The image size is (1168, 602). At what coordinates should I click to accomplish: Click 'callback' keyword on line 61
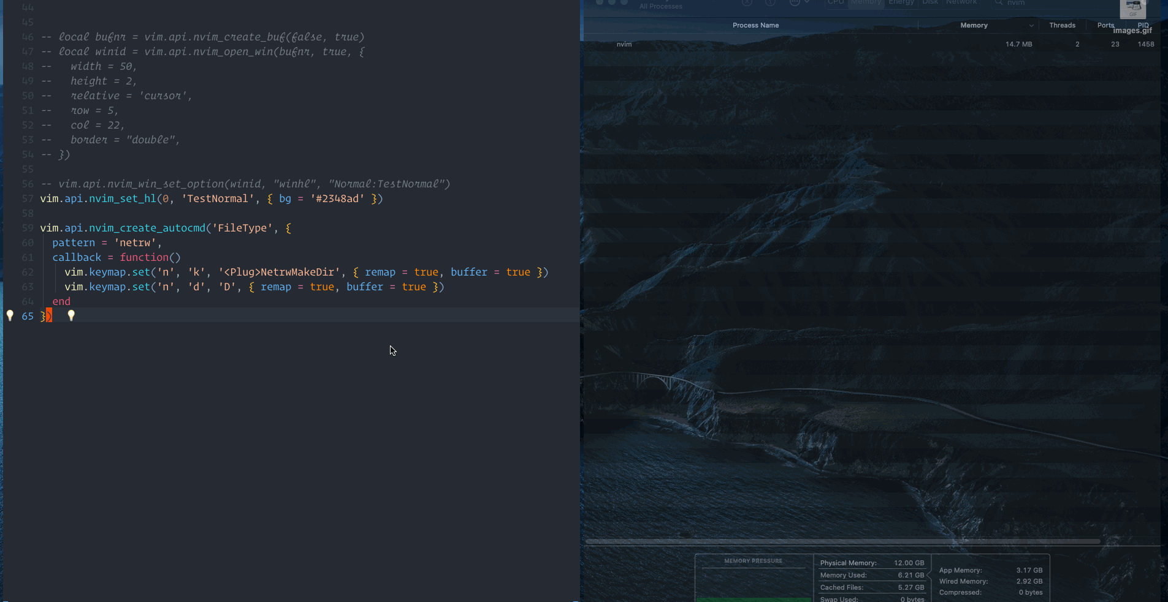(77, 257)
